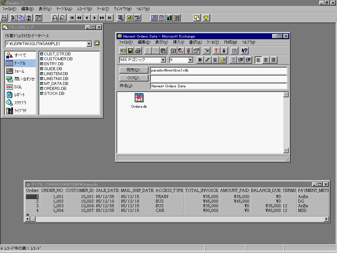
Task: Click the CC recipients input field
Action: (x=219, y=78)
